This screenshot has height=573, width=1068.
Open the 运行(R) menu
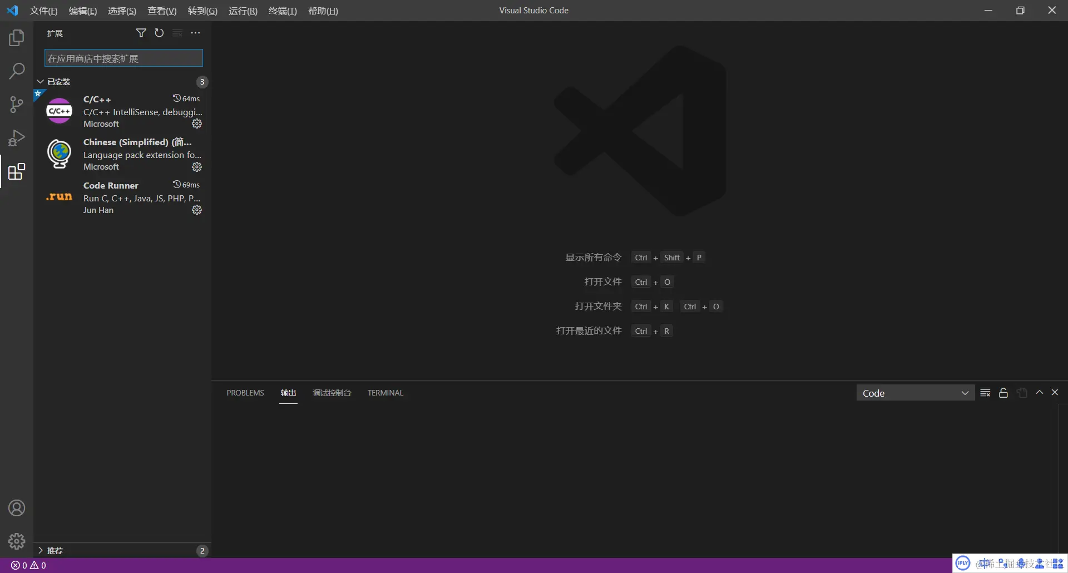(x=243, y=11)
